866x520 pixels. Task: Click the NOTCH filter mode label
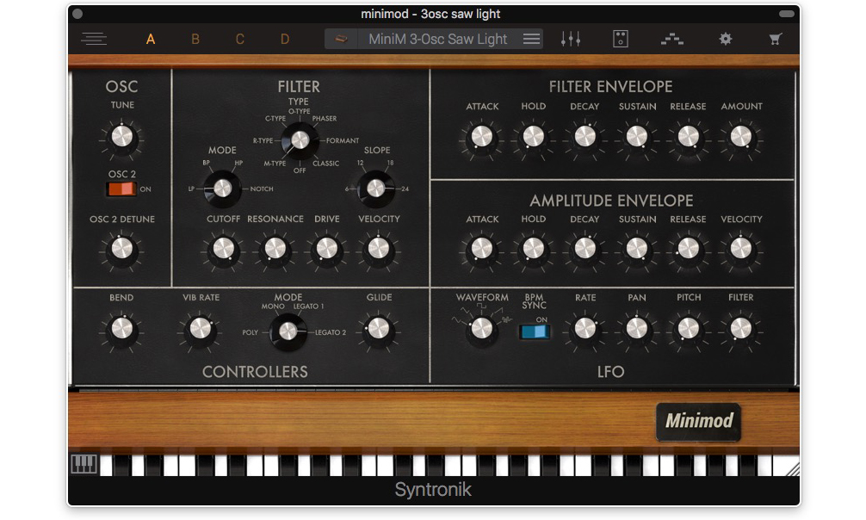(262, 189)
